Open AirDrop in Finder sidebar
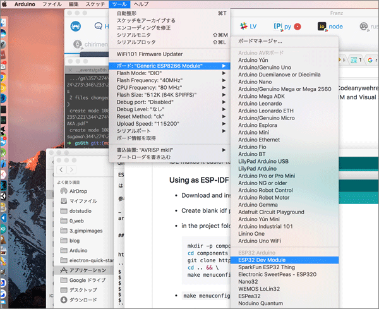 pyautogui.click(x=83, y=191)
